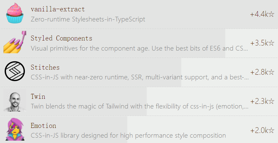Click the vanilla-extract cupcake icon

15,13
